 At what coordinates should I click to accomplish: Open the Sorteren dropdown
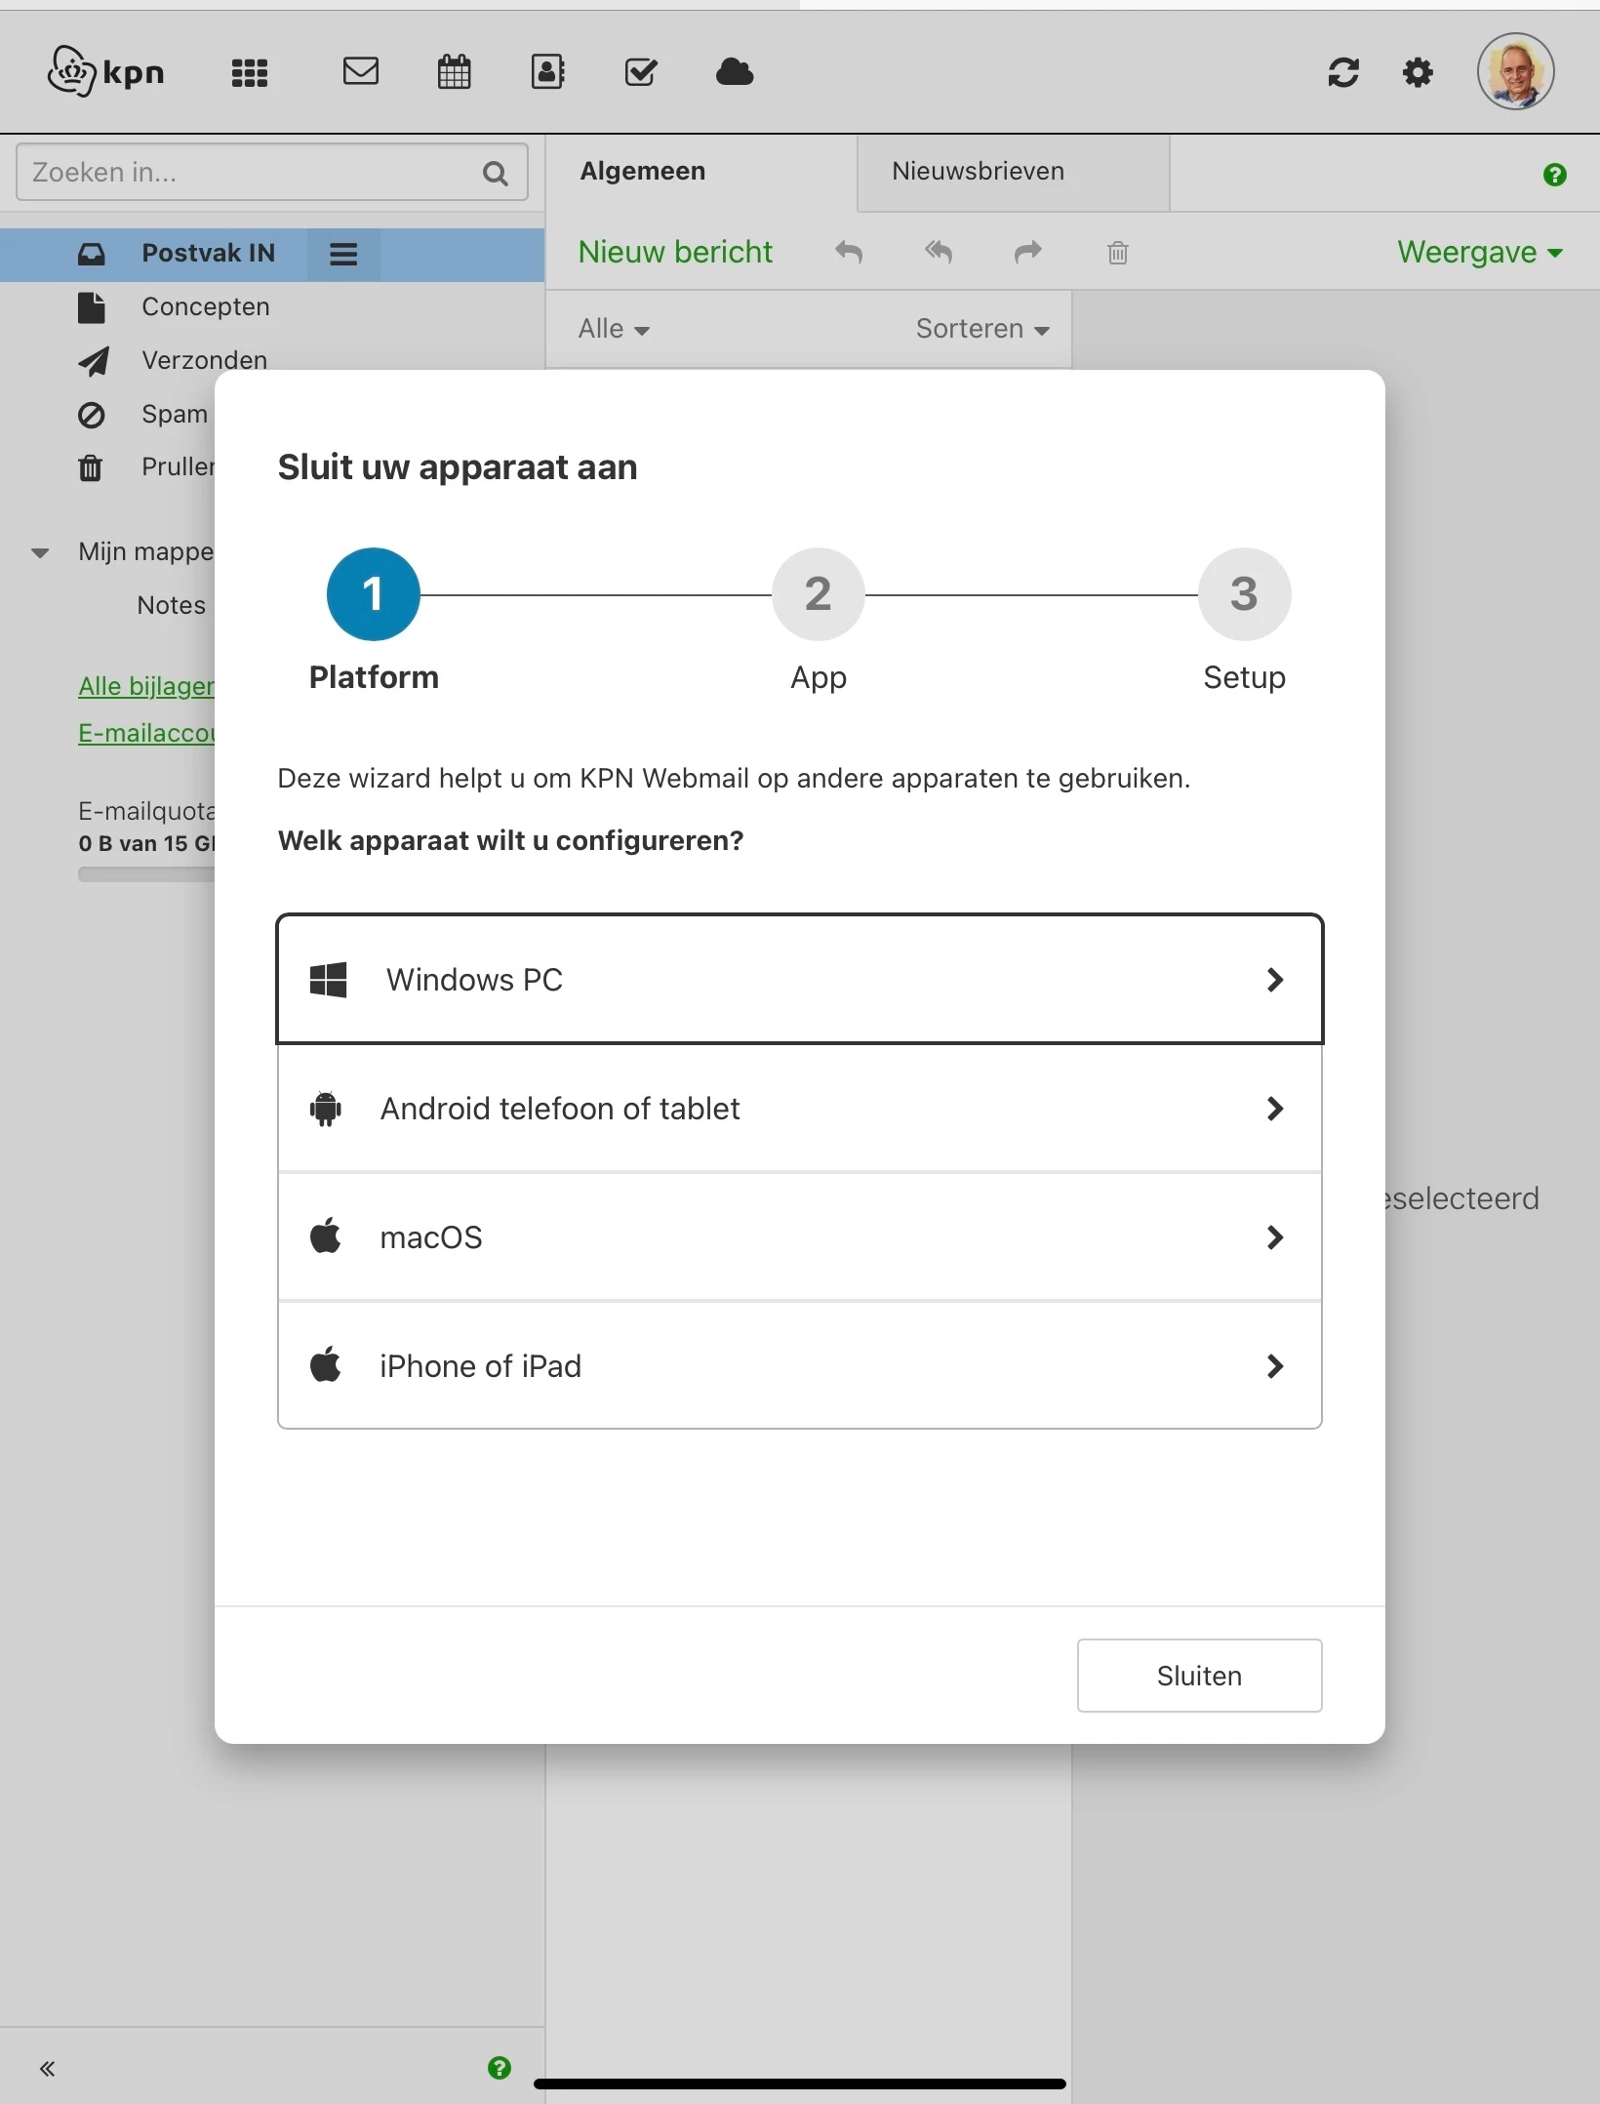point(982,329)
